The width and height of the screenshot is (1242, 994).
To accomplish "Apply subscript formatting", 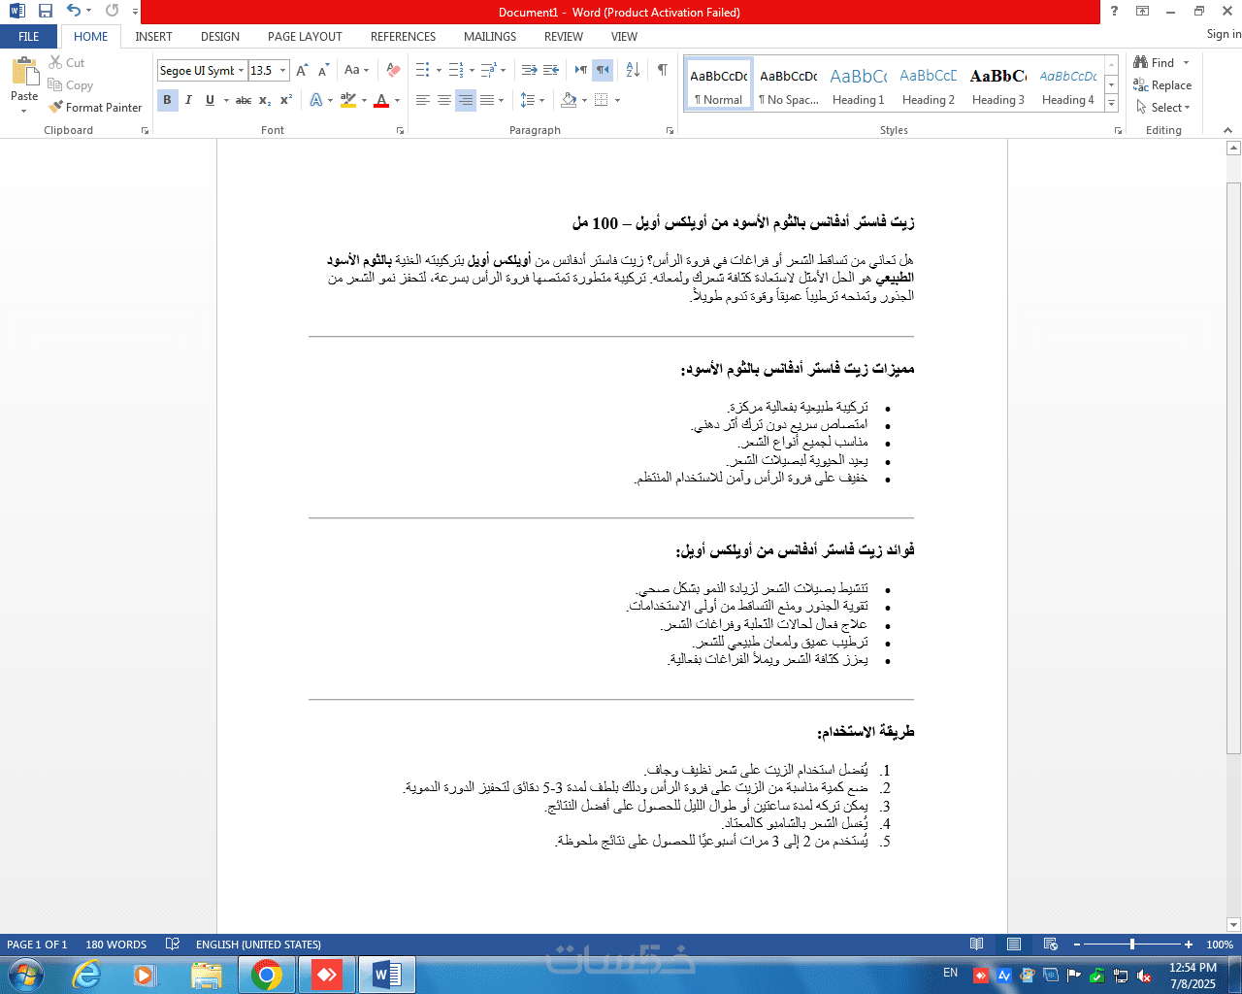I will tap(265, 100).
